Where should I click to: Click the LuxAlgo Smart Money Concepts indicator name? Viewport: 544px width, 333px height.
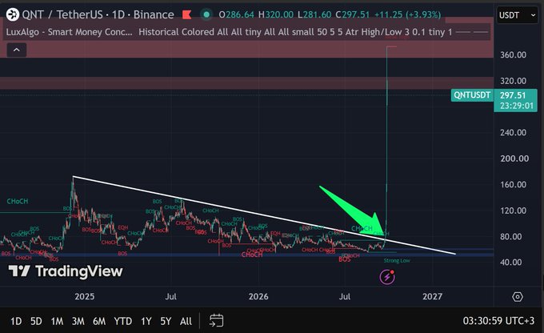[x=69, y=32]
